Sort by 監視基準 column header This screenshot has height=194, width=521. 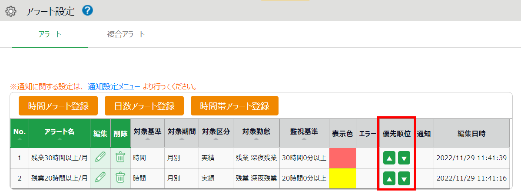(304, 133)
